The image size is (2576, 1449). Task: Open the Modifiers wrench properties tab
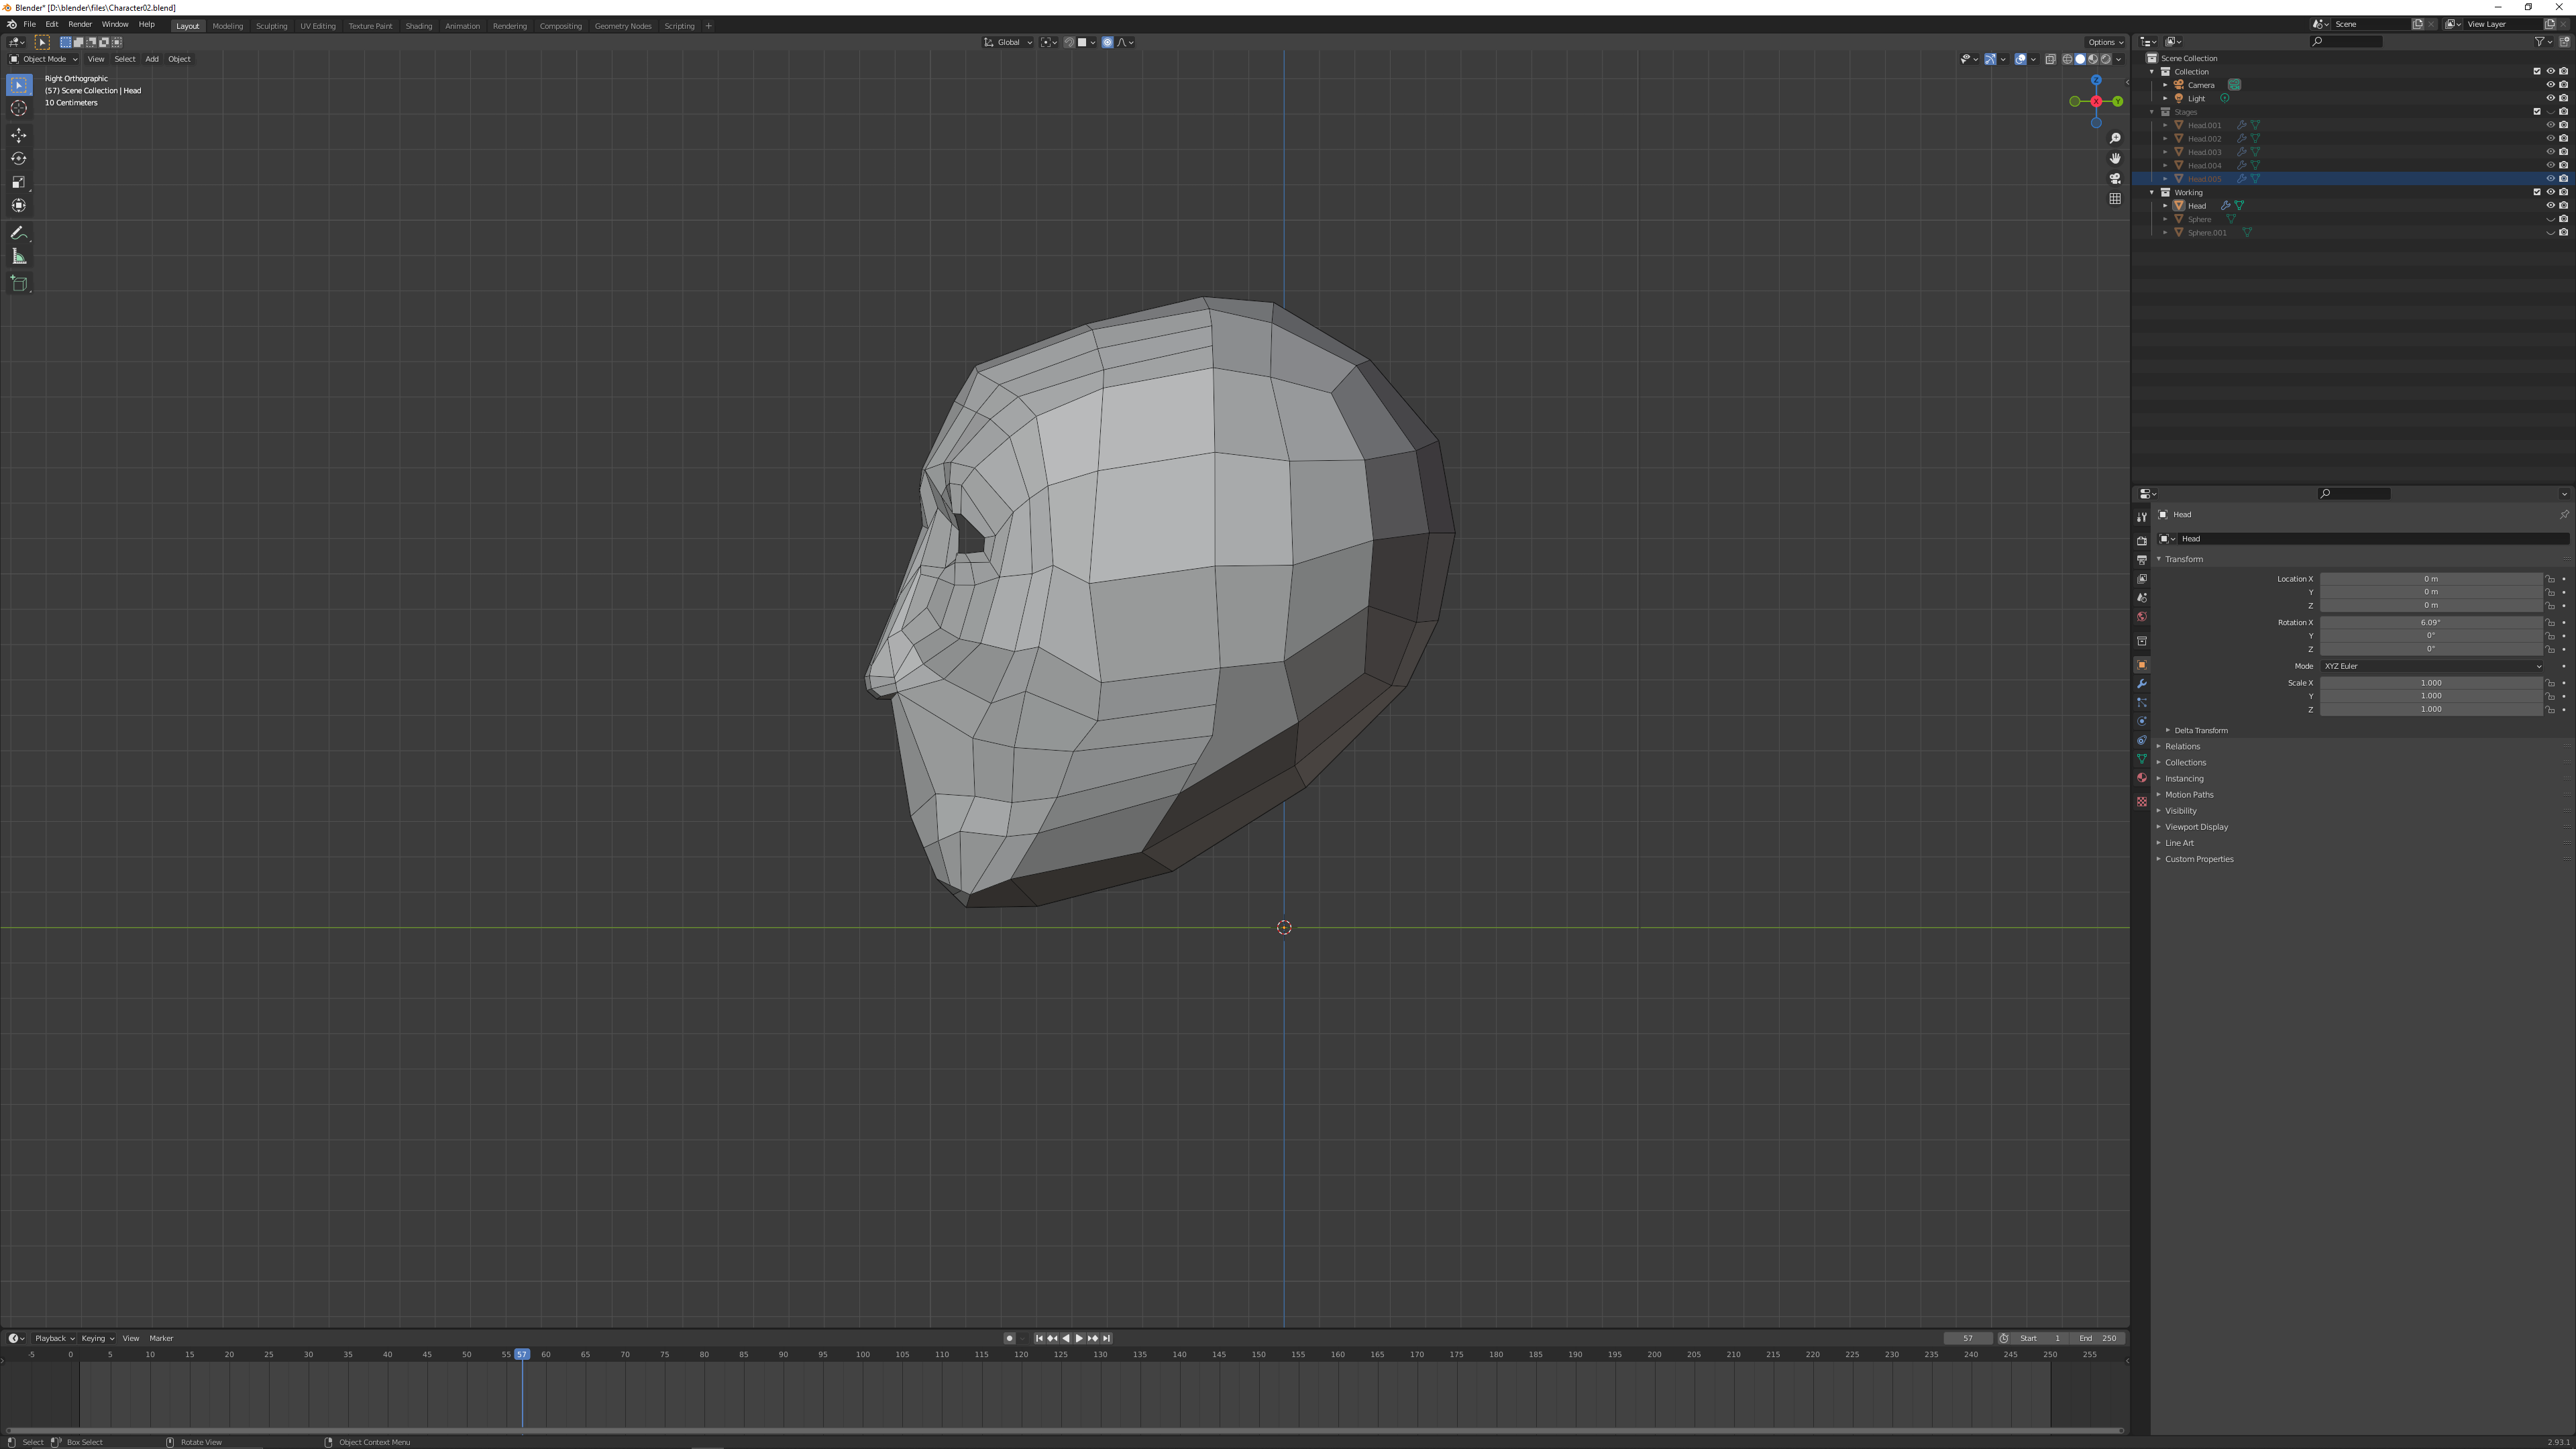(2142, 684)
